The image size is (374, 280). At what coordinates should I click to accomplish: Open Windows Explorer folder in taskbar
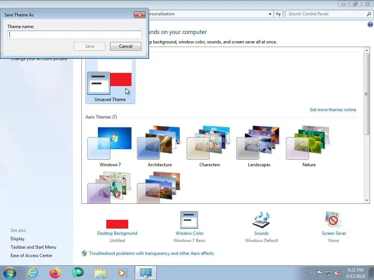pos(100,273)
